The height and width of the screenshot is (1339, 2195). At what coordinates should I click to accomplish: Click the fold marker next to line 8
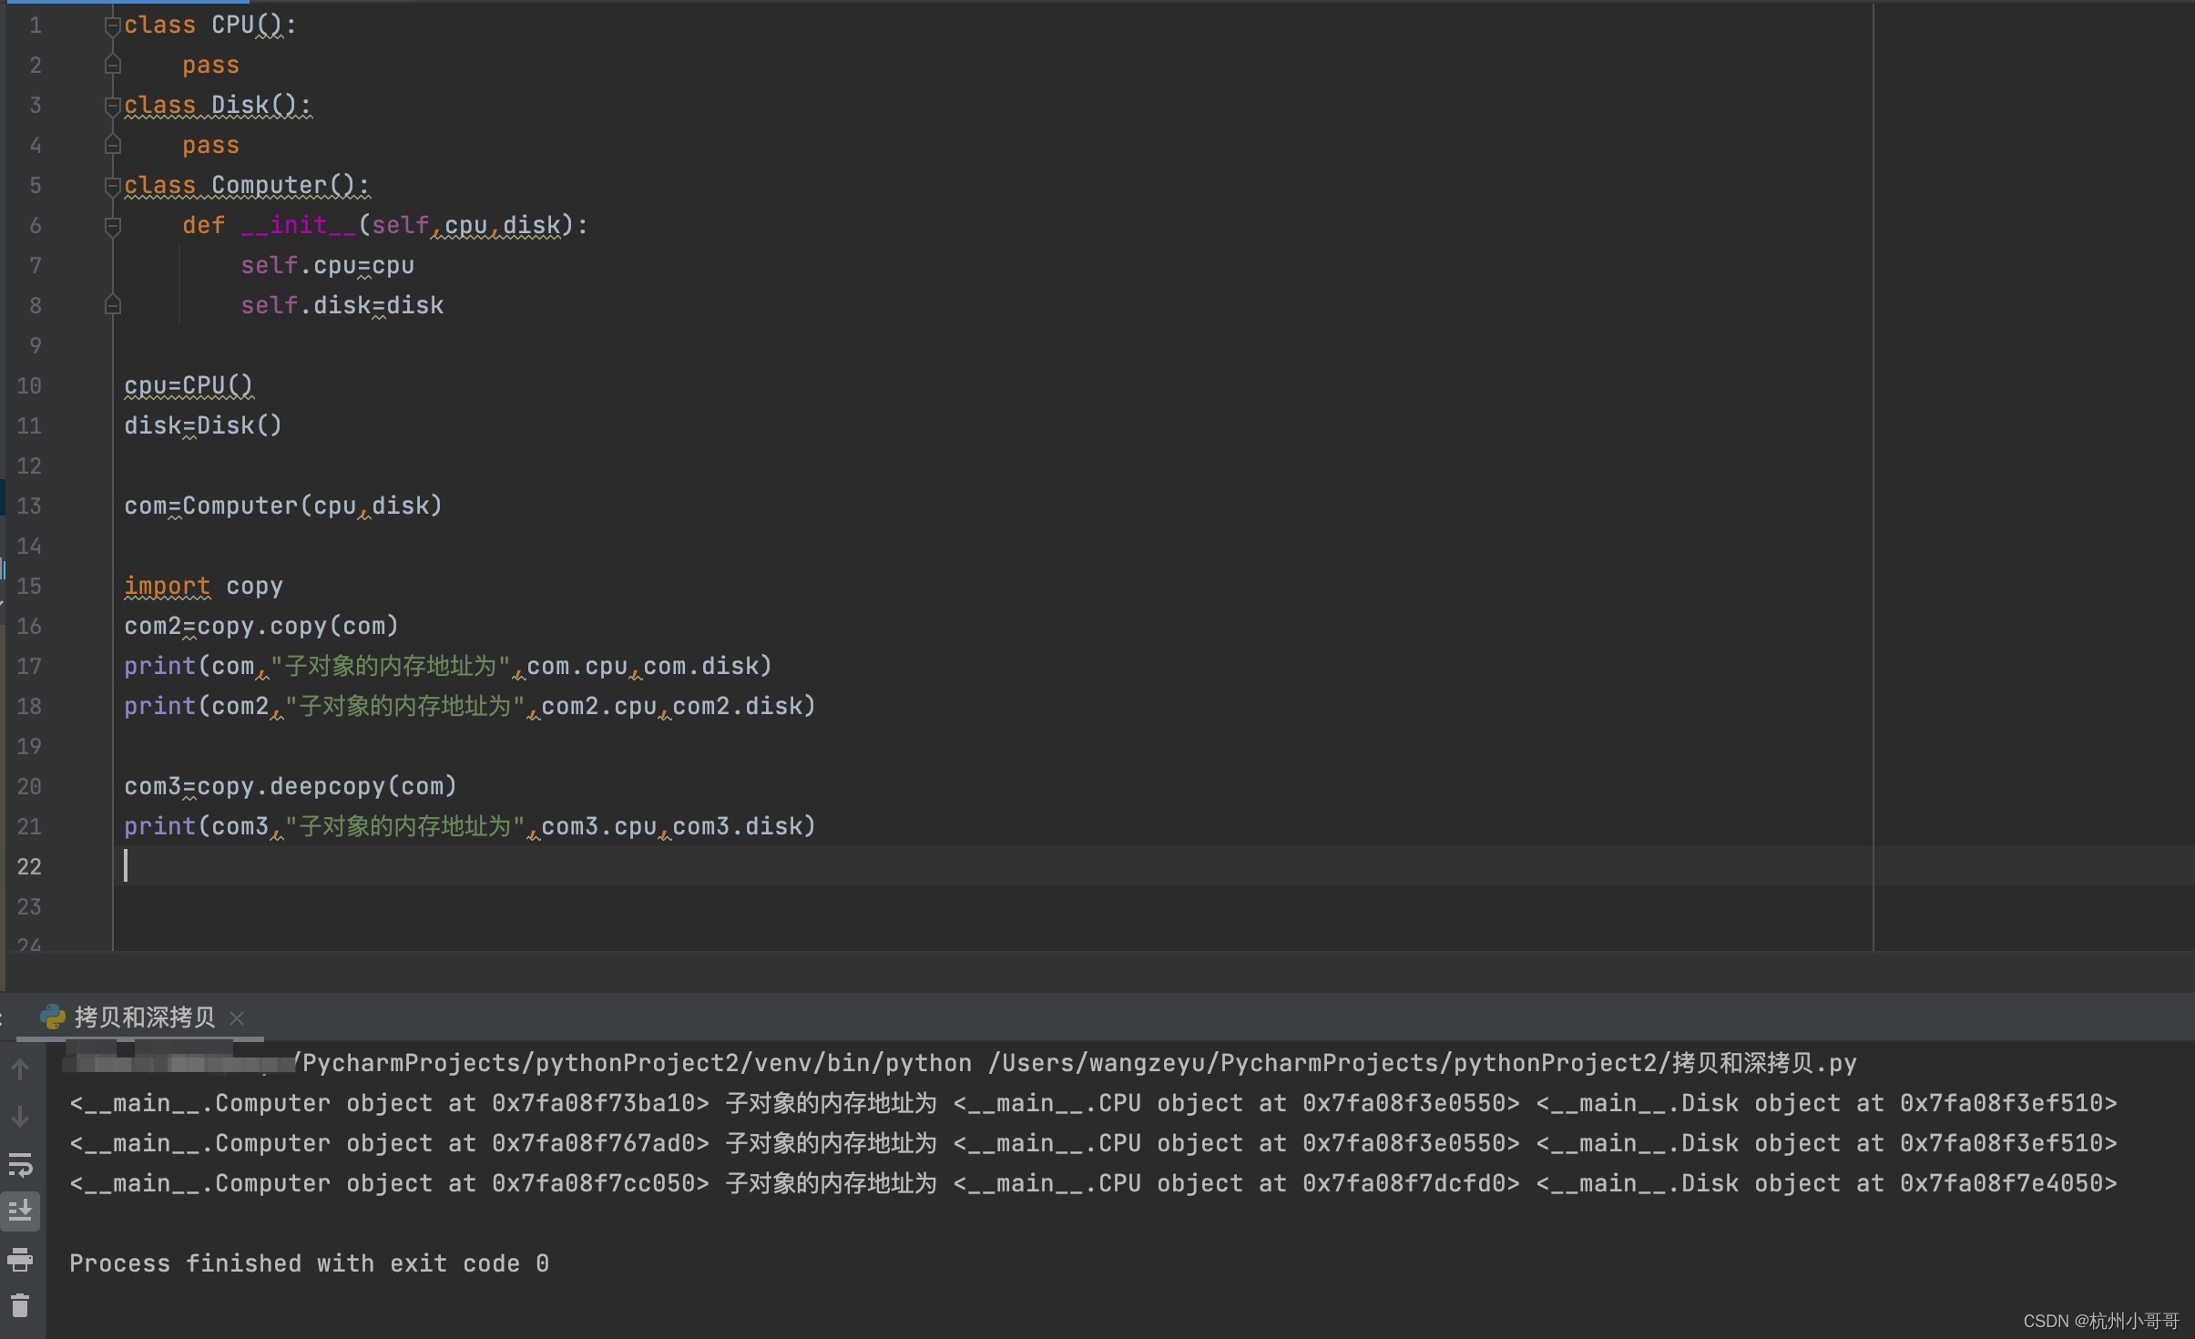click(112, 304)
